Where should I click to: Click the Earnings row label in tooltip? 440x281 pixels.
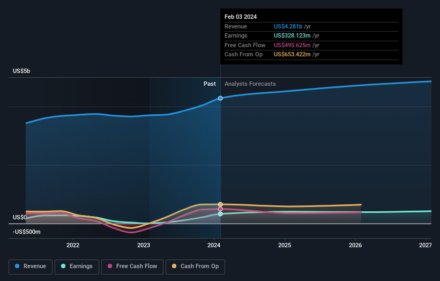click(x=236, y=35)
